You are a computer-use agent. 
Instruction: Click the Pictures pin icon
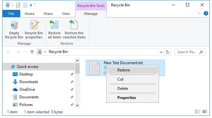pyautogui.click(x=72, y=105)
